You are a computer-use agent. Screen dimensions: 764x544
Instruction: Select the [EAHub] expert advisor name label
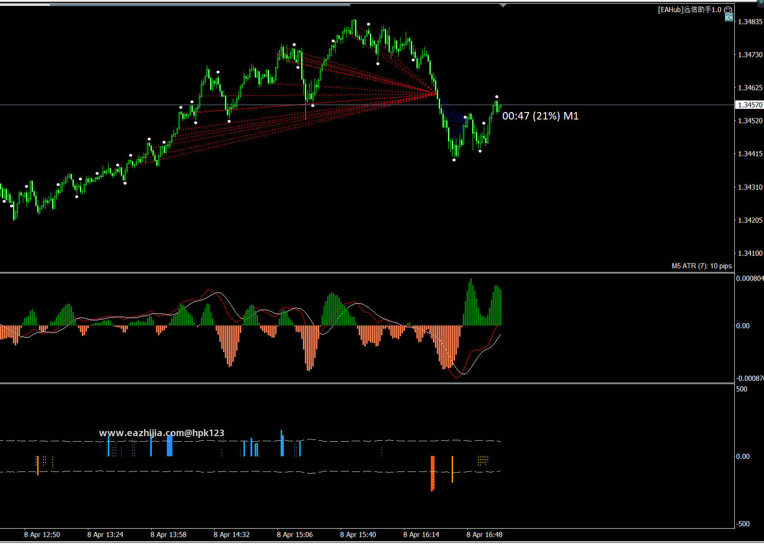690,10
